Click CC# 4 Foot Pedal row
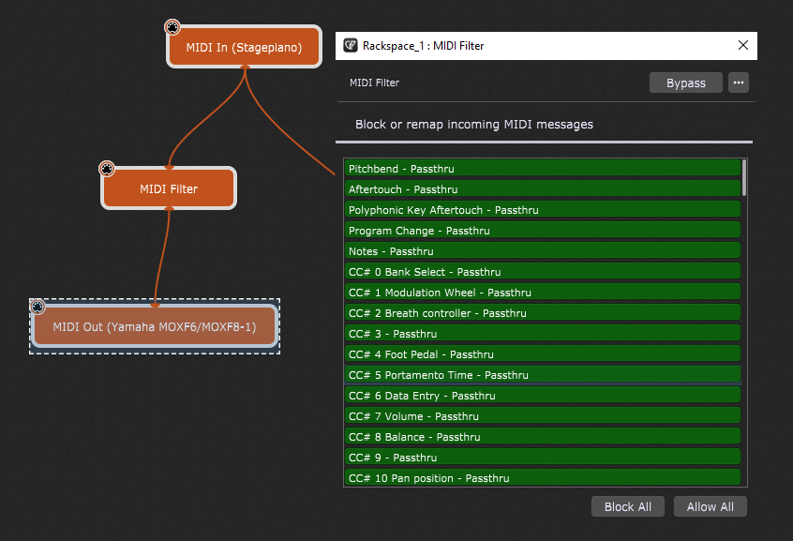 pyautogui.click(x=543, y=354)
